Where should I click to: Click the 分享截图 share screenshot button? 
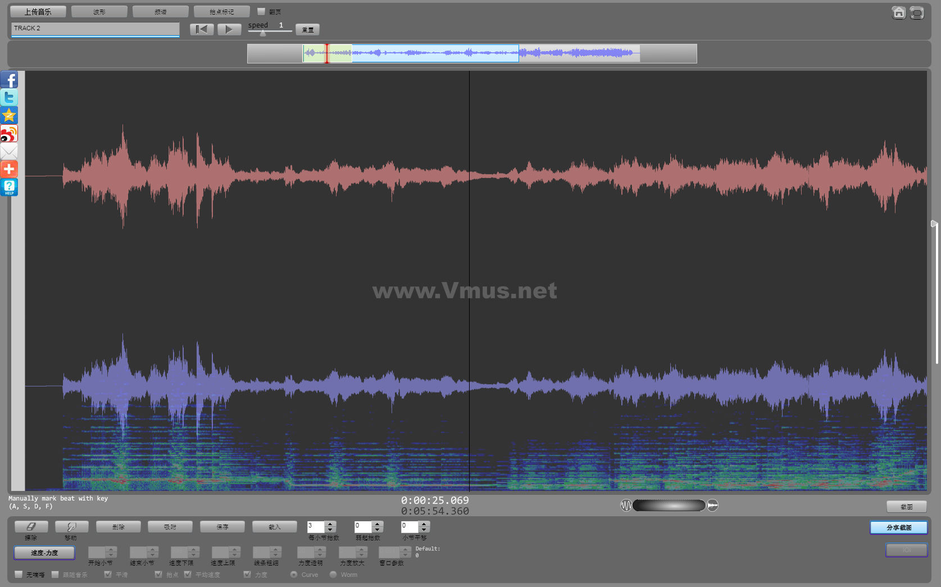898,527
